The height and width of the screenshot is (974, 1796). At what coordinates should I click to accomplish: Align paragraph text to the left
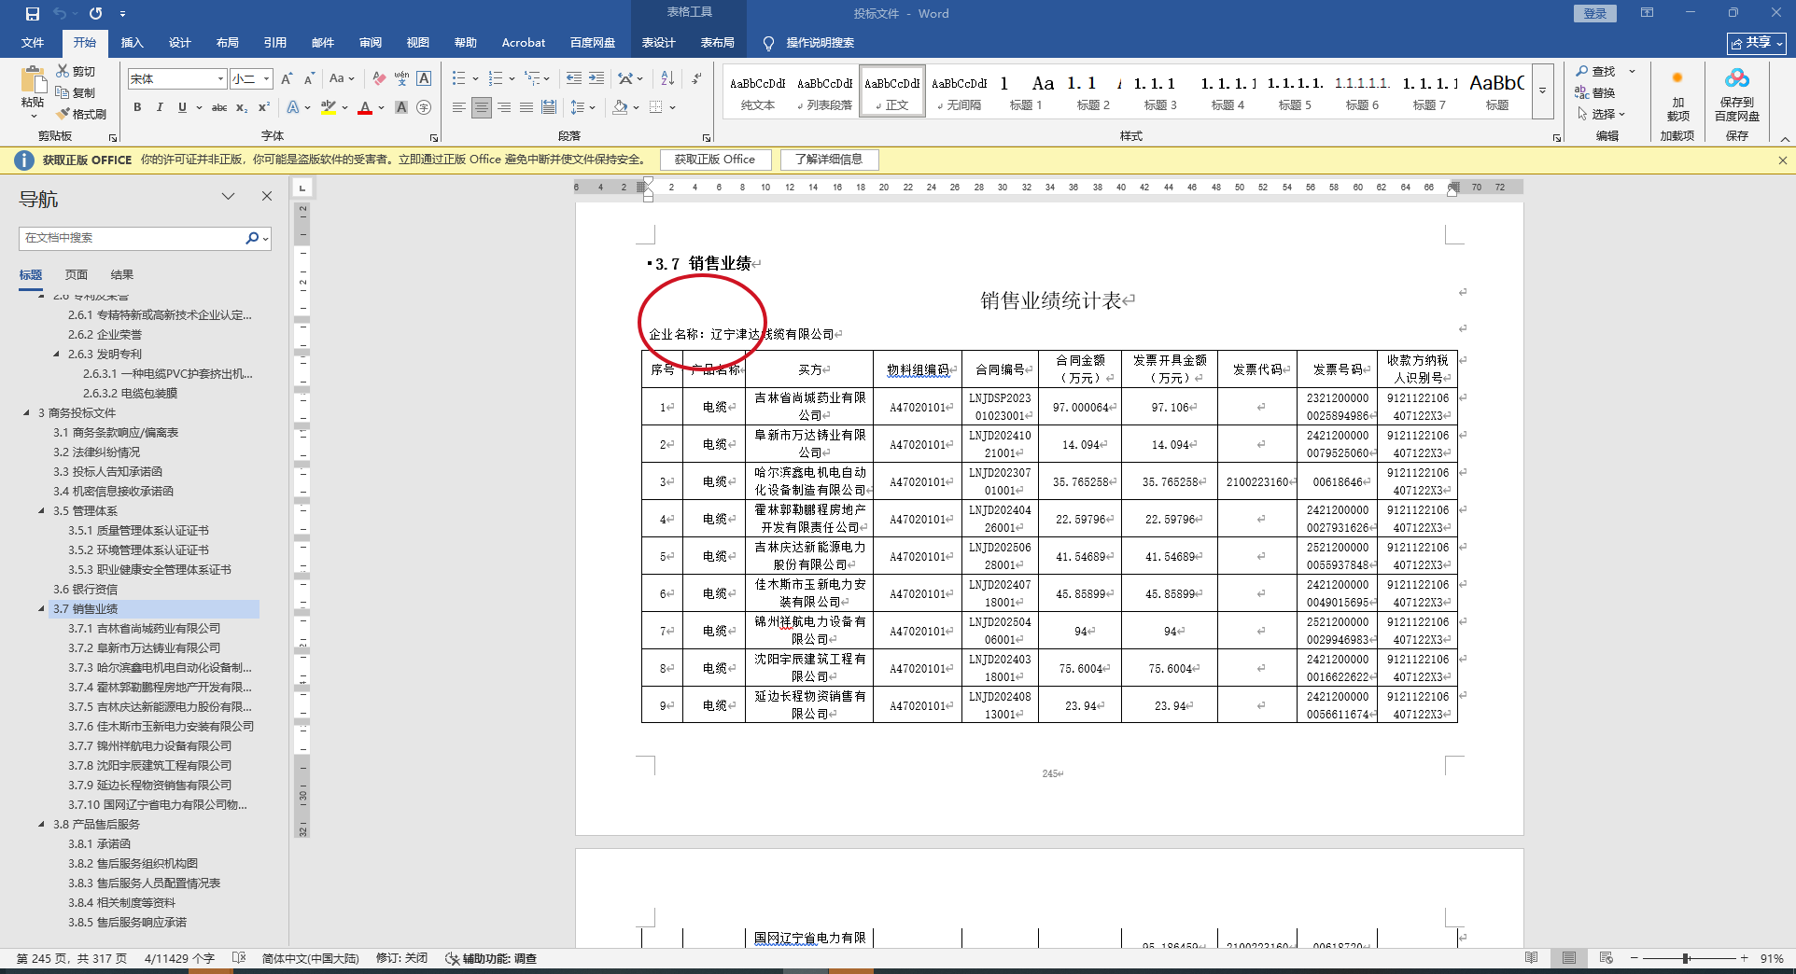point(458,108)
